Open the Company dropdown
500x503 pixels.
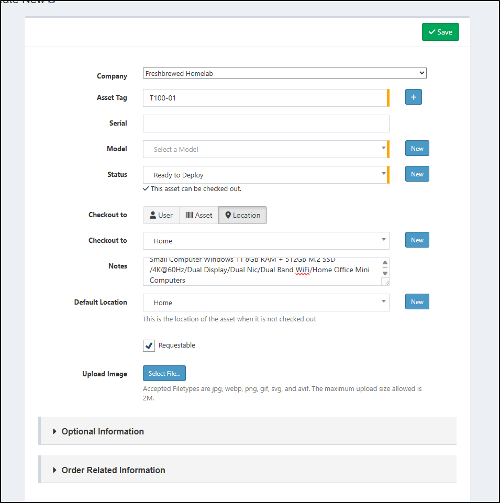(x=284, y=73)
